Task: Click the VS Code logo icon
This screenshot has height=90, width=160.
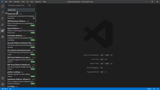Action: (x=2, y=2)
